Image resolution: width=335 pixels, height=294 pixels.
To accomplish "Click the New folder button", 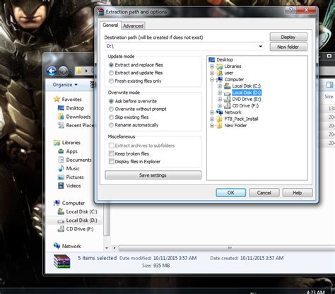I will tap(288, 47).
